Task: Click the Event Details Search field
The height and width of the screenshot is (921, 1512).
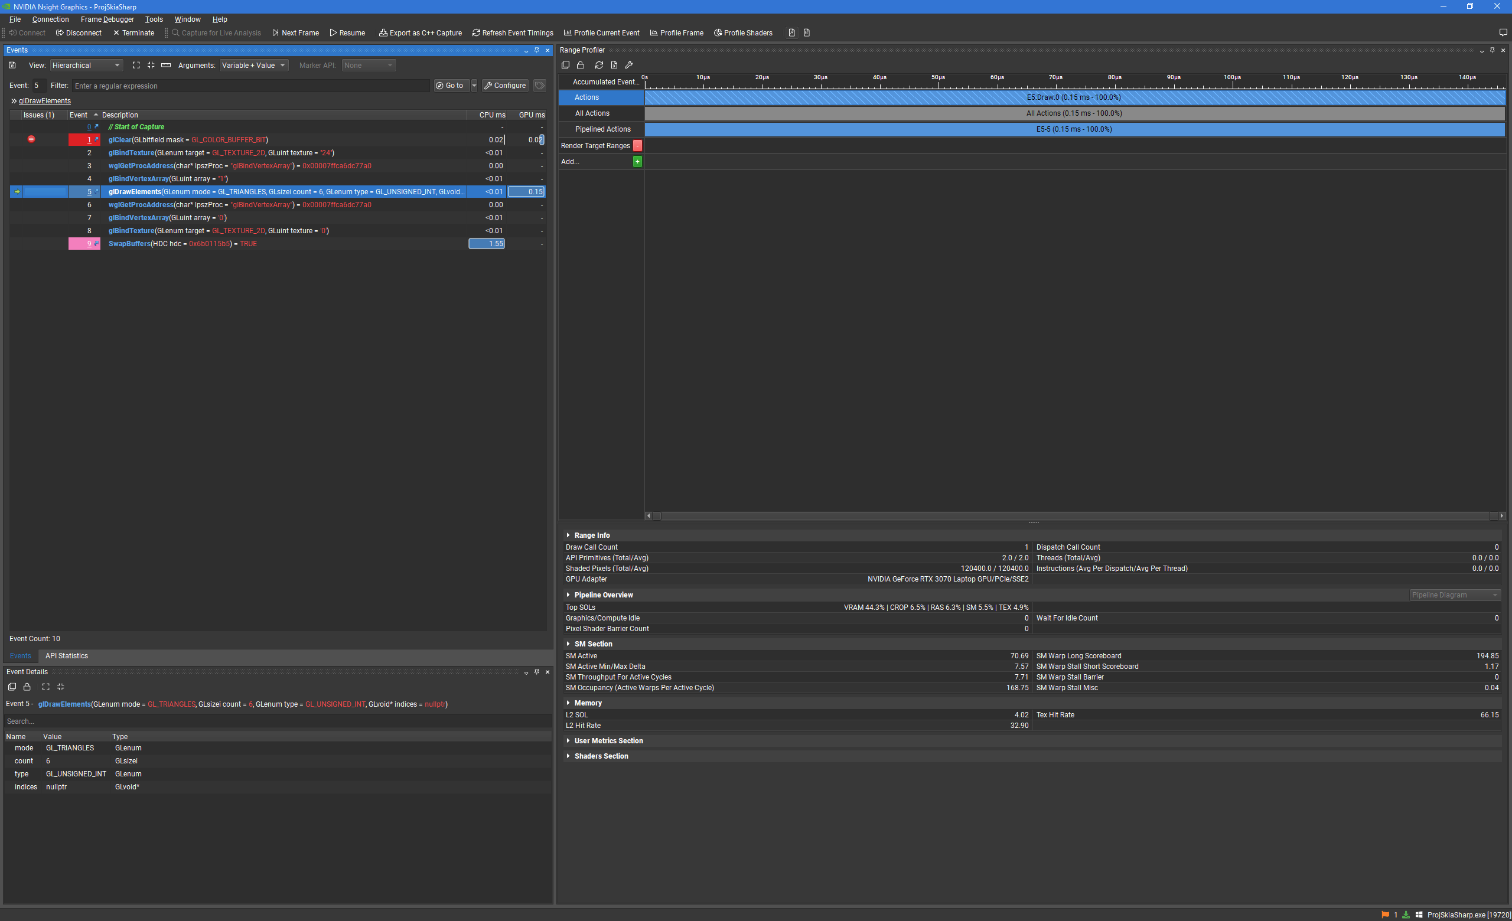Action: [x=278, y=721]
